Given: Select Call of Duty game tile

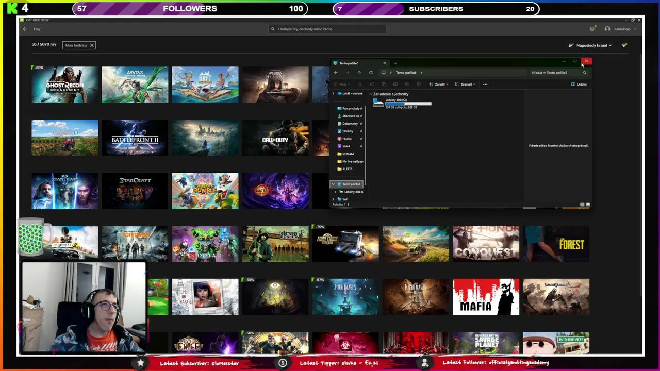Looking at the screenshot, I should pos(275,138).
